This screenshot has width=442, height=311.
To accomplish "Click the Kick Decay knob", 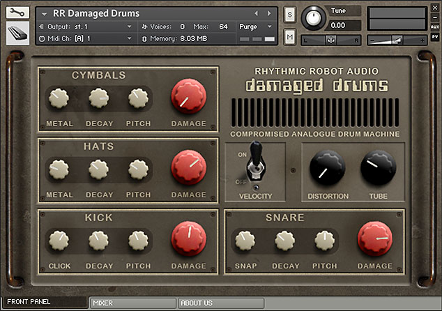I will [99, 241].
